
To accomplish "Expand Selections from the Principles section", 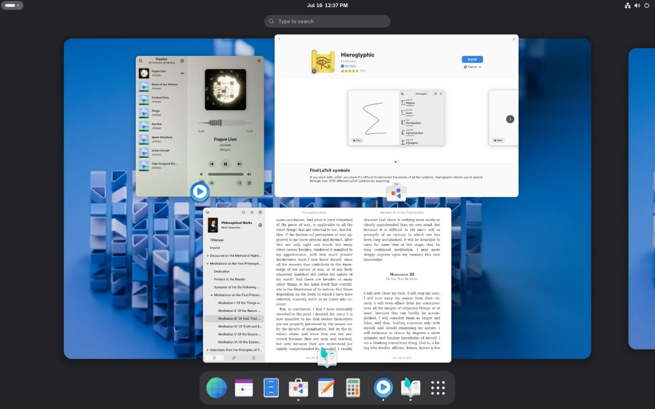I will pyautogui.click(x=208, y=350).
